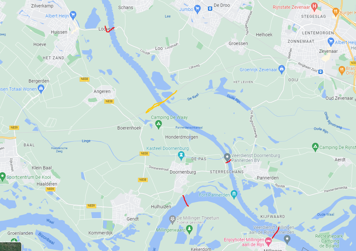Click the De Millinger Theetuin gray marker
This screenshot has width=356, height=251.
point(172,220)
